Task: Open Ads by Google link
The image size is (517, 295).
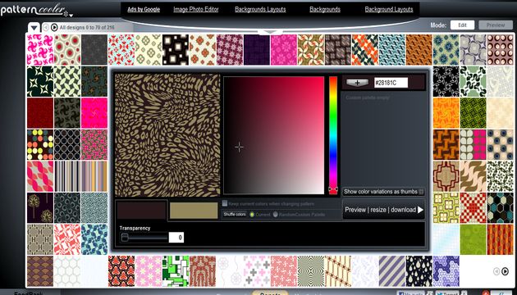Action: coord(144,10)
